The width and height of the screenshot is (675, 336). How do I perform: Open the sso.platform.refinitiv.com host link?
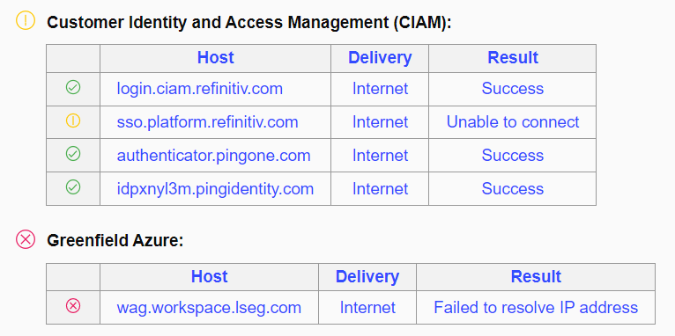207,122
